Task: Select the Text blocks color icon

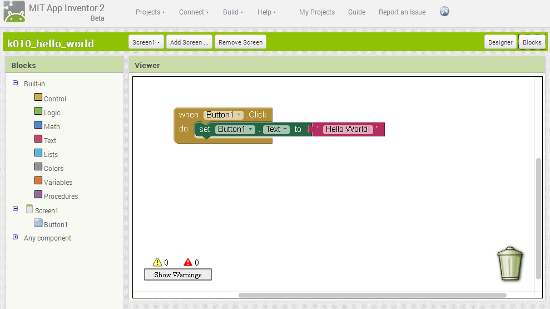Action: (x=38, y=139)
